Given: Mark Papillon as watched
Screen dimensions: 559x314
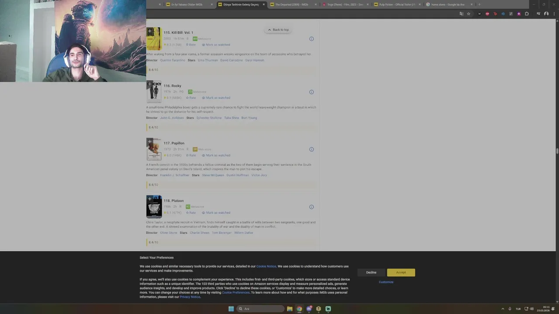Looking at the screenshot, I should 216,155.
